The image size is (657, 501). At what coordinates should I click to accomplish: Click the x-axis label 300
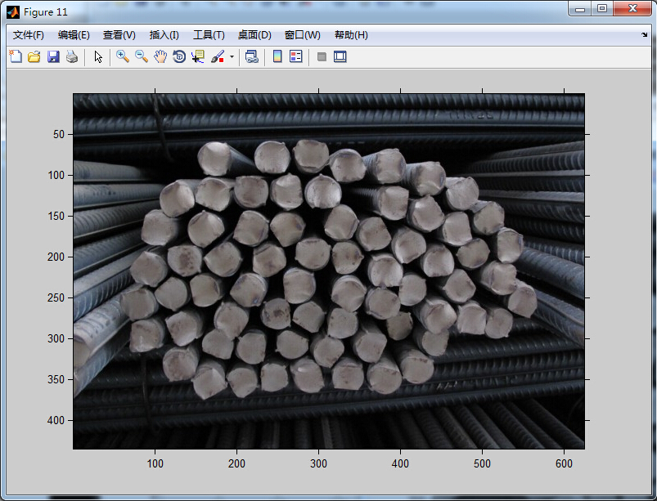tap(318, 463)
